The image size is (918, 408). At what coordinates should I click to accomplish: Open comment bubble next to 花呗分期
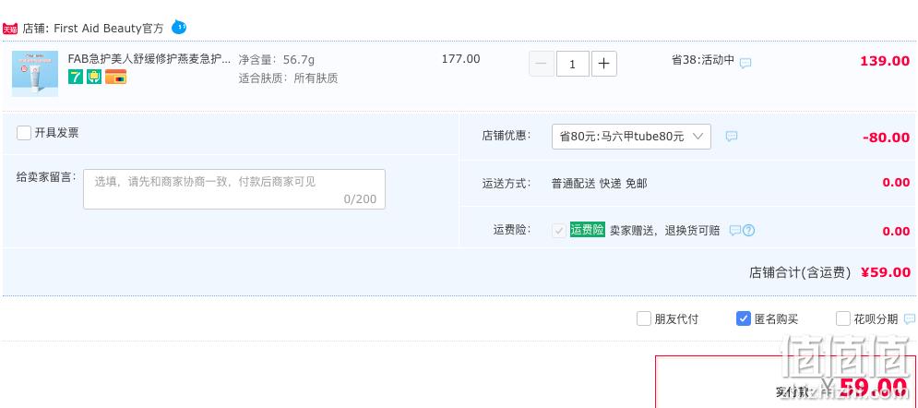(x=910, y=319)
